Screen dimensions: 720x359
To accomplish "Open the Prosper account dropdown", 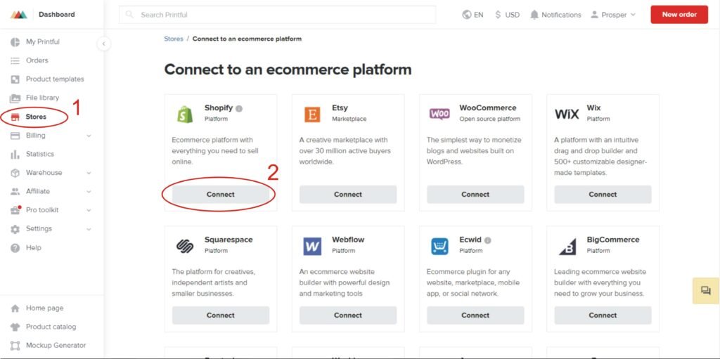I will pyautogui.click(x=613, y=15).
